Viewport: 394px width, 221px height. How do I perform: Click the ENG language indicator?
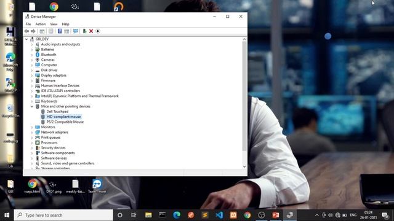[353, 215]
